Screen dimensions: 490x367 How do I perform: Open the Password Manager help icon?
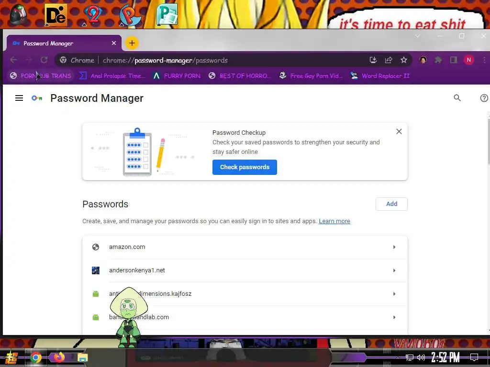coord(484,98)
